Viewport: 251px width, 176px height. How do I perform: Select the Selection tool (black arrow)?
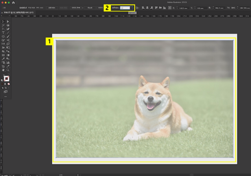pyautogui.click(x=3, y=21)
